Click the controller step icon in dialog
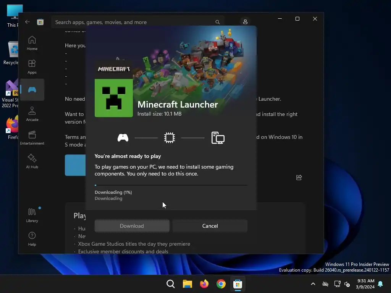Image resolution: width=391 pixels, height=293 pixels. [x=123, y=138]
